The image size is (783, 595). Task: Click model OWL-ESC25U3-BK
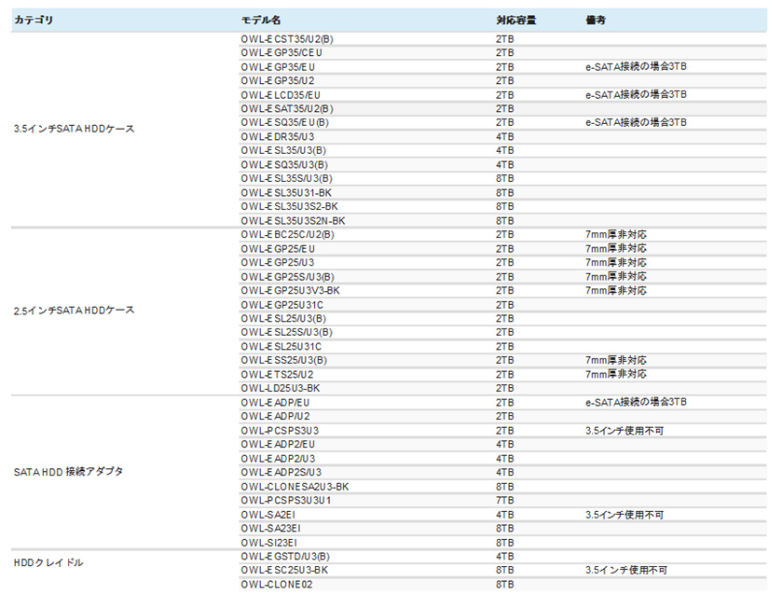(284, 571)
